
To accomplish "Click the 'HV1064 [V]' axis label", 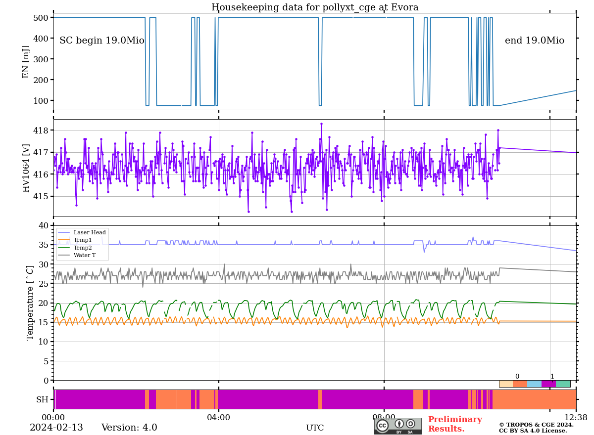I will 26,168.
